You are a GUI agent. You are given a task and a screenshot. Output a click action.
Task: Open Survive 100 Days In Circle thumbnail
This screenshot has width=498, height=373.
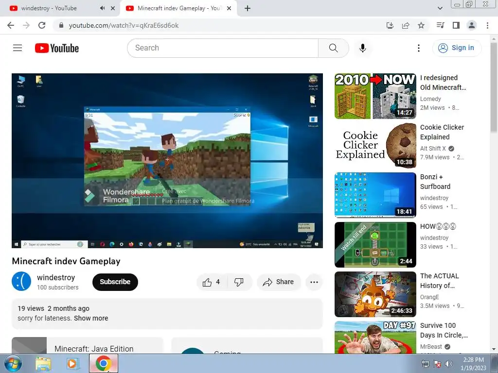click(375, 338)
